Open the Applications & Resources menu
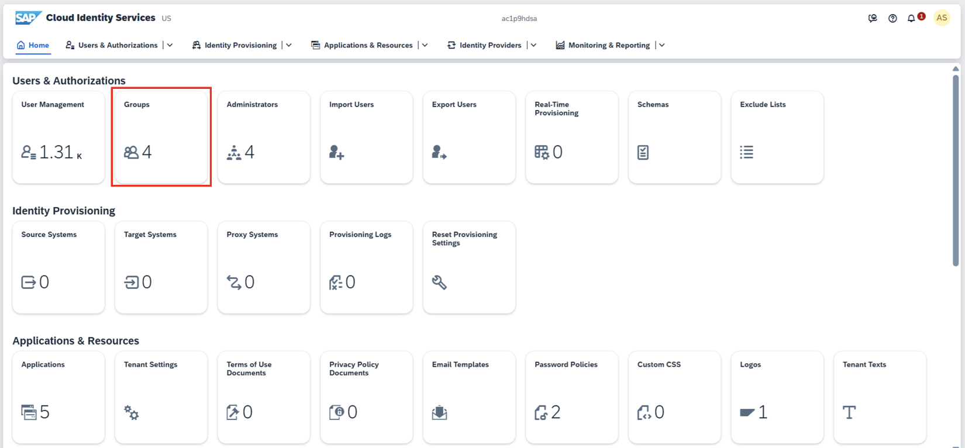Image resolution: width=965 pixels, height=448 pixels. (368, 45)
